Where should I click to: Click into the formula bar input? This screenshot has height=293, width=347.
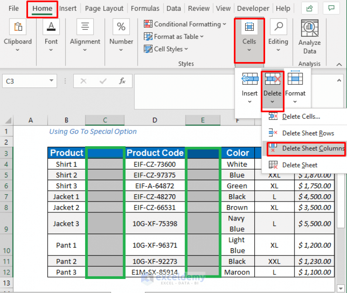(x=184, y=91)
